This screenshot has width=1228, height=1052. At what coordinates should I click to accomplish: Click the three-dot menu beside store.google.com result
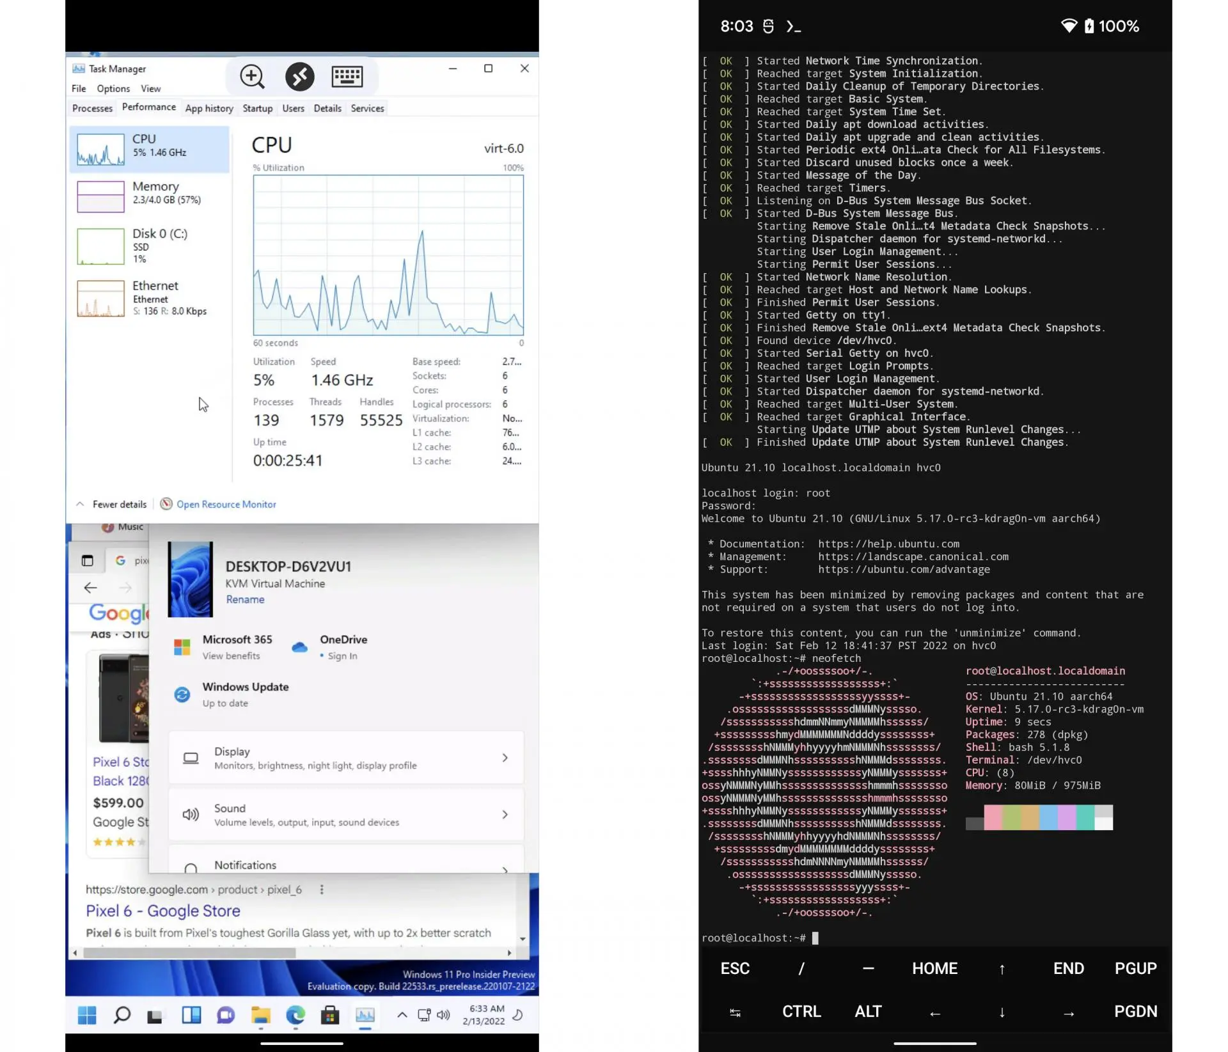coord(322,890)
